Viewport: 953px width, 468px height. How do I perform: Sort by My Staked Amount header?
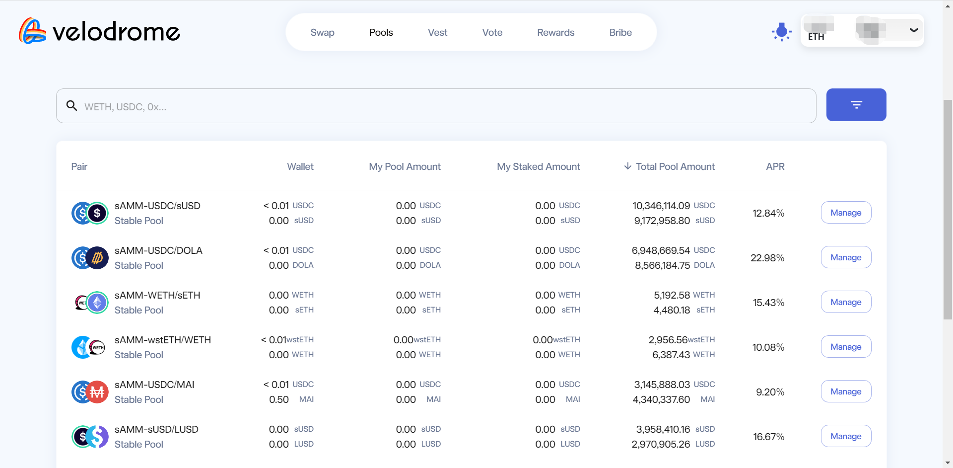[539, 166]
